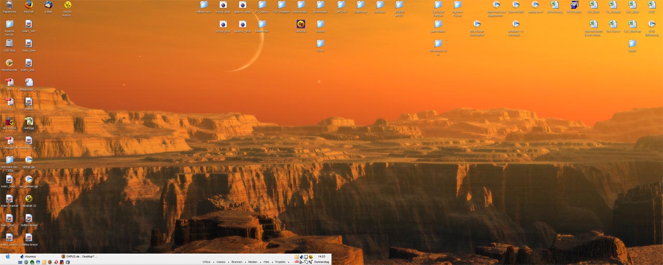Image resolution: width=663 pixels, height=265 pixels.
Task: Select the apache_stop shortcut icon
Action: pos(242,24)
